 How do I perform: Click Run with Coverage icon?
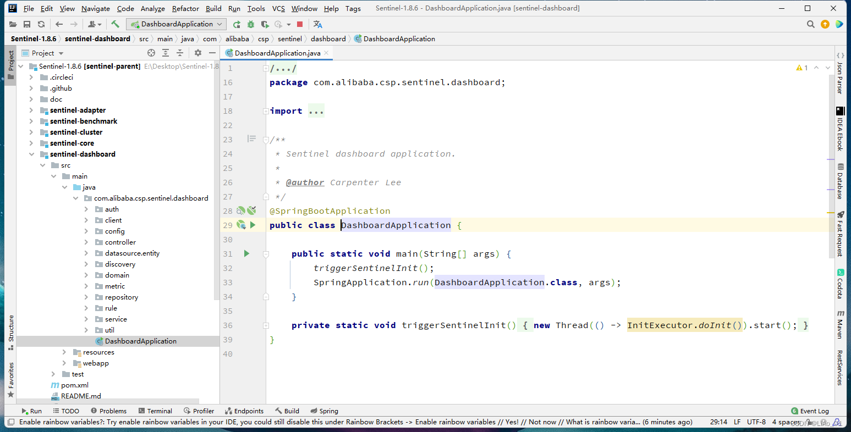click(x=265, y=24)
